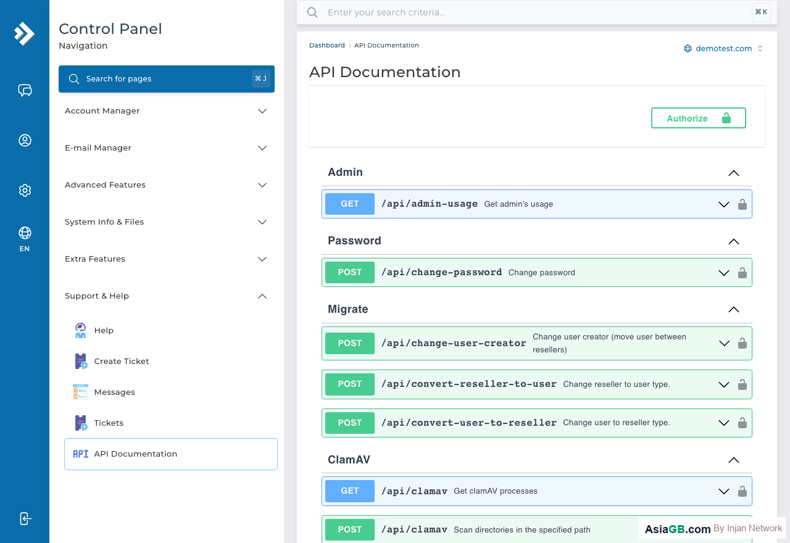This screenshot has height=543, width=790.
Task: Click POST badge for /api/convert-reseller-to-user
Action: click(350, 384)
